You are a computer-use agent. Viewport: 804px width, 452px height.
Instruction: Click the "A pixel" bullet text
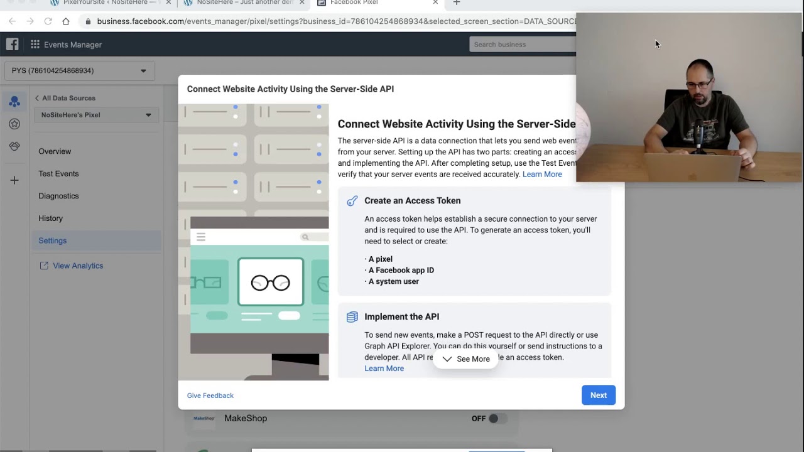(381, 259)
